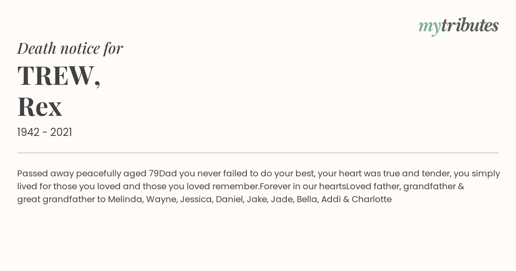Click the name Jessica
This screenshot has width=516, height=271.
click(x=197, y=199)
